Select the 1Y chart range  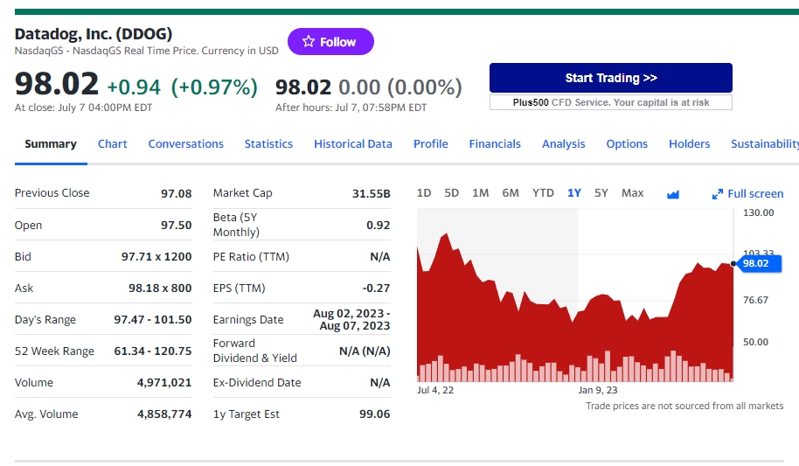(574, 192)
